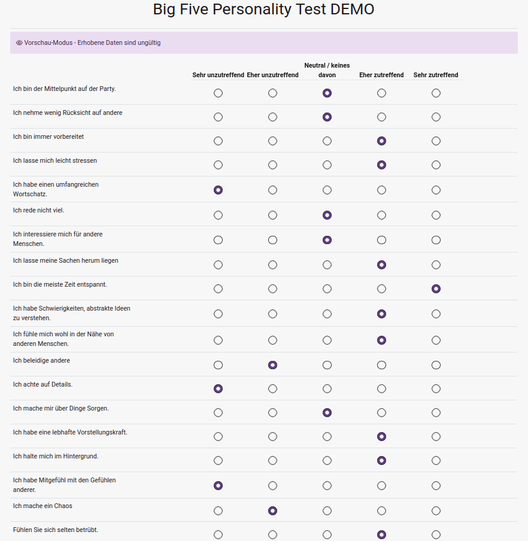Mark 'Neutral' for 'Ich habe eine lebhafte Vorstellungskraft'
Image resolution: width=528 pixels, height=541 pixels.
(327, 437)
